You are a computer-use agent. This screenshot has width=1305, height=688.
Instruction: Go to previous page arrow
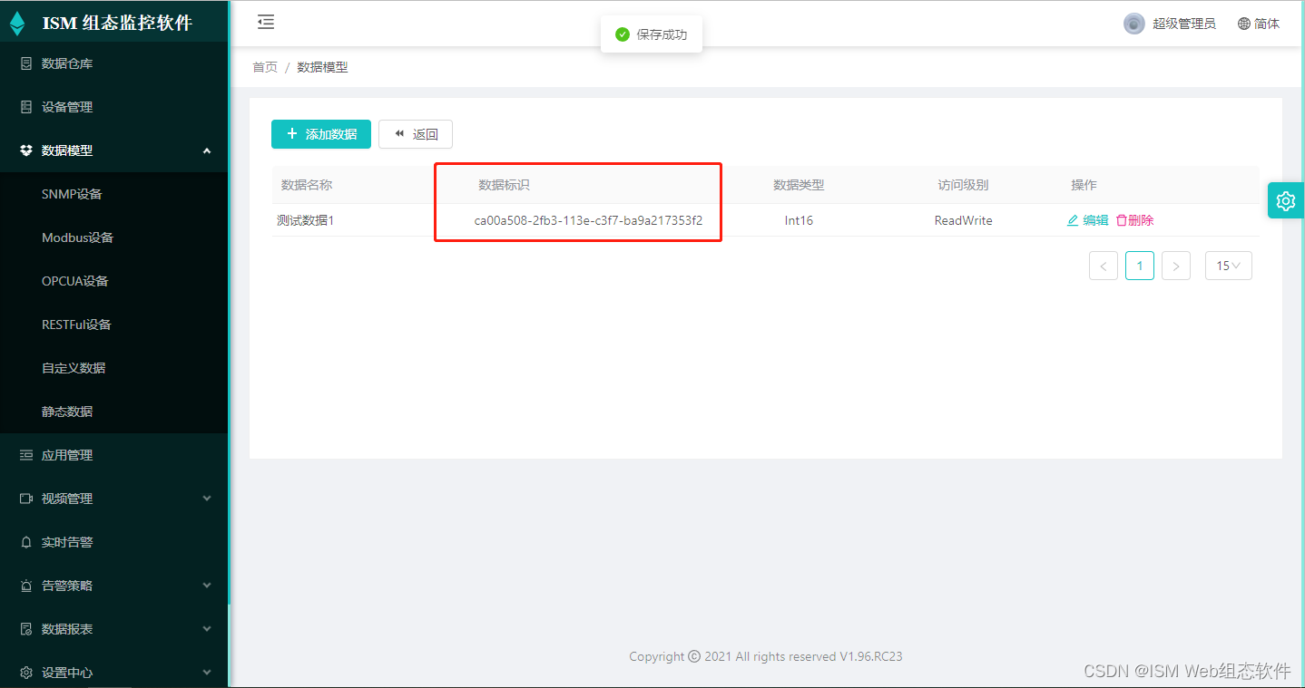(1104, 266)
